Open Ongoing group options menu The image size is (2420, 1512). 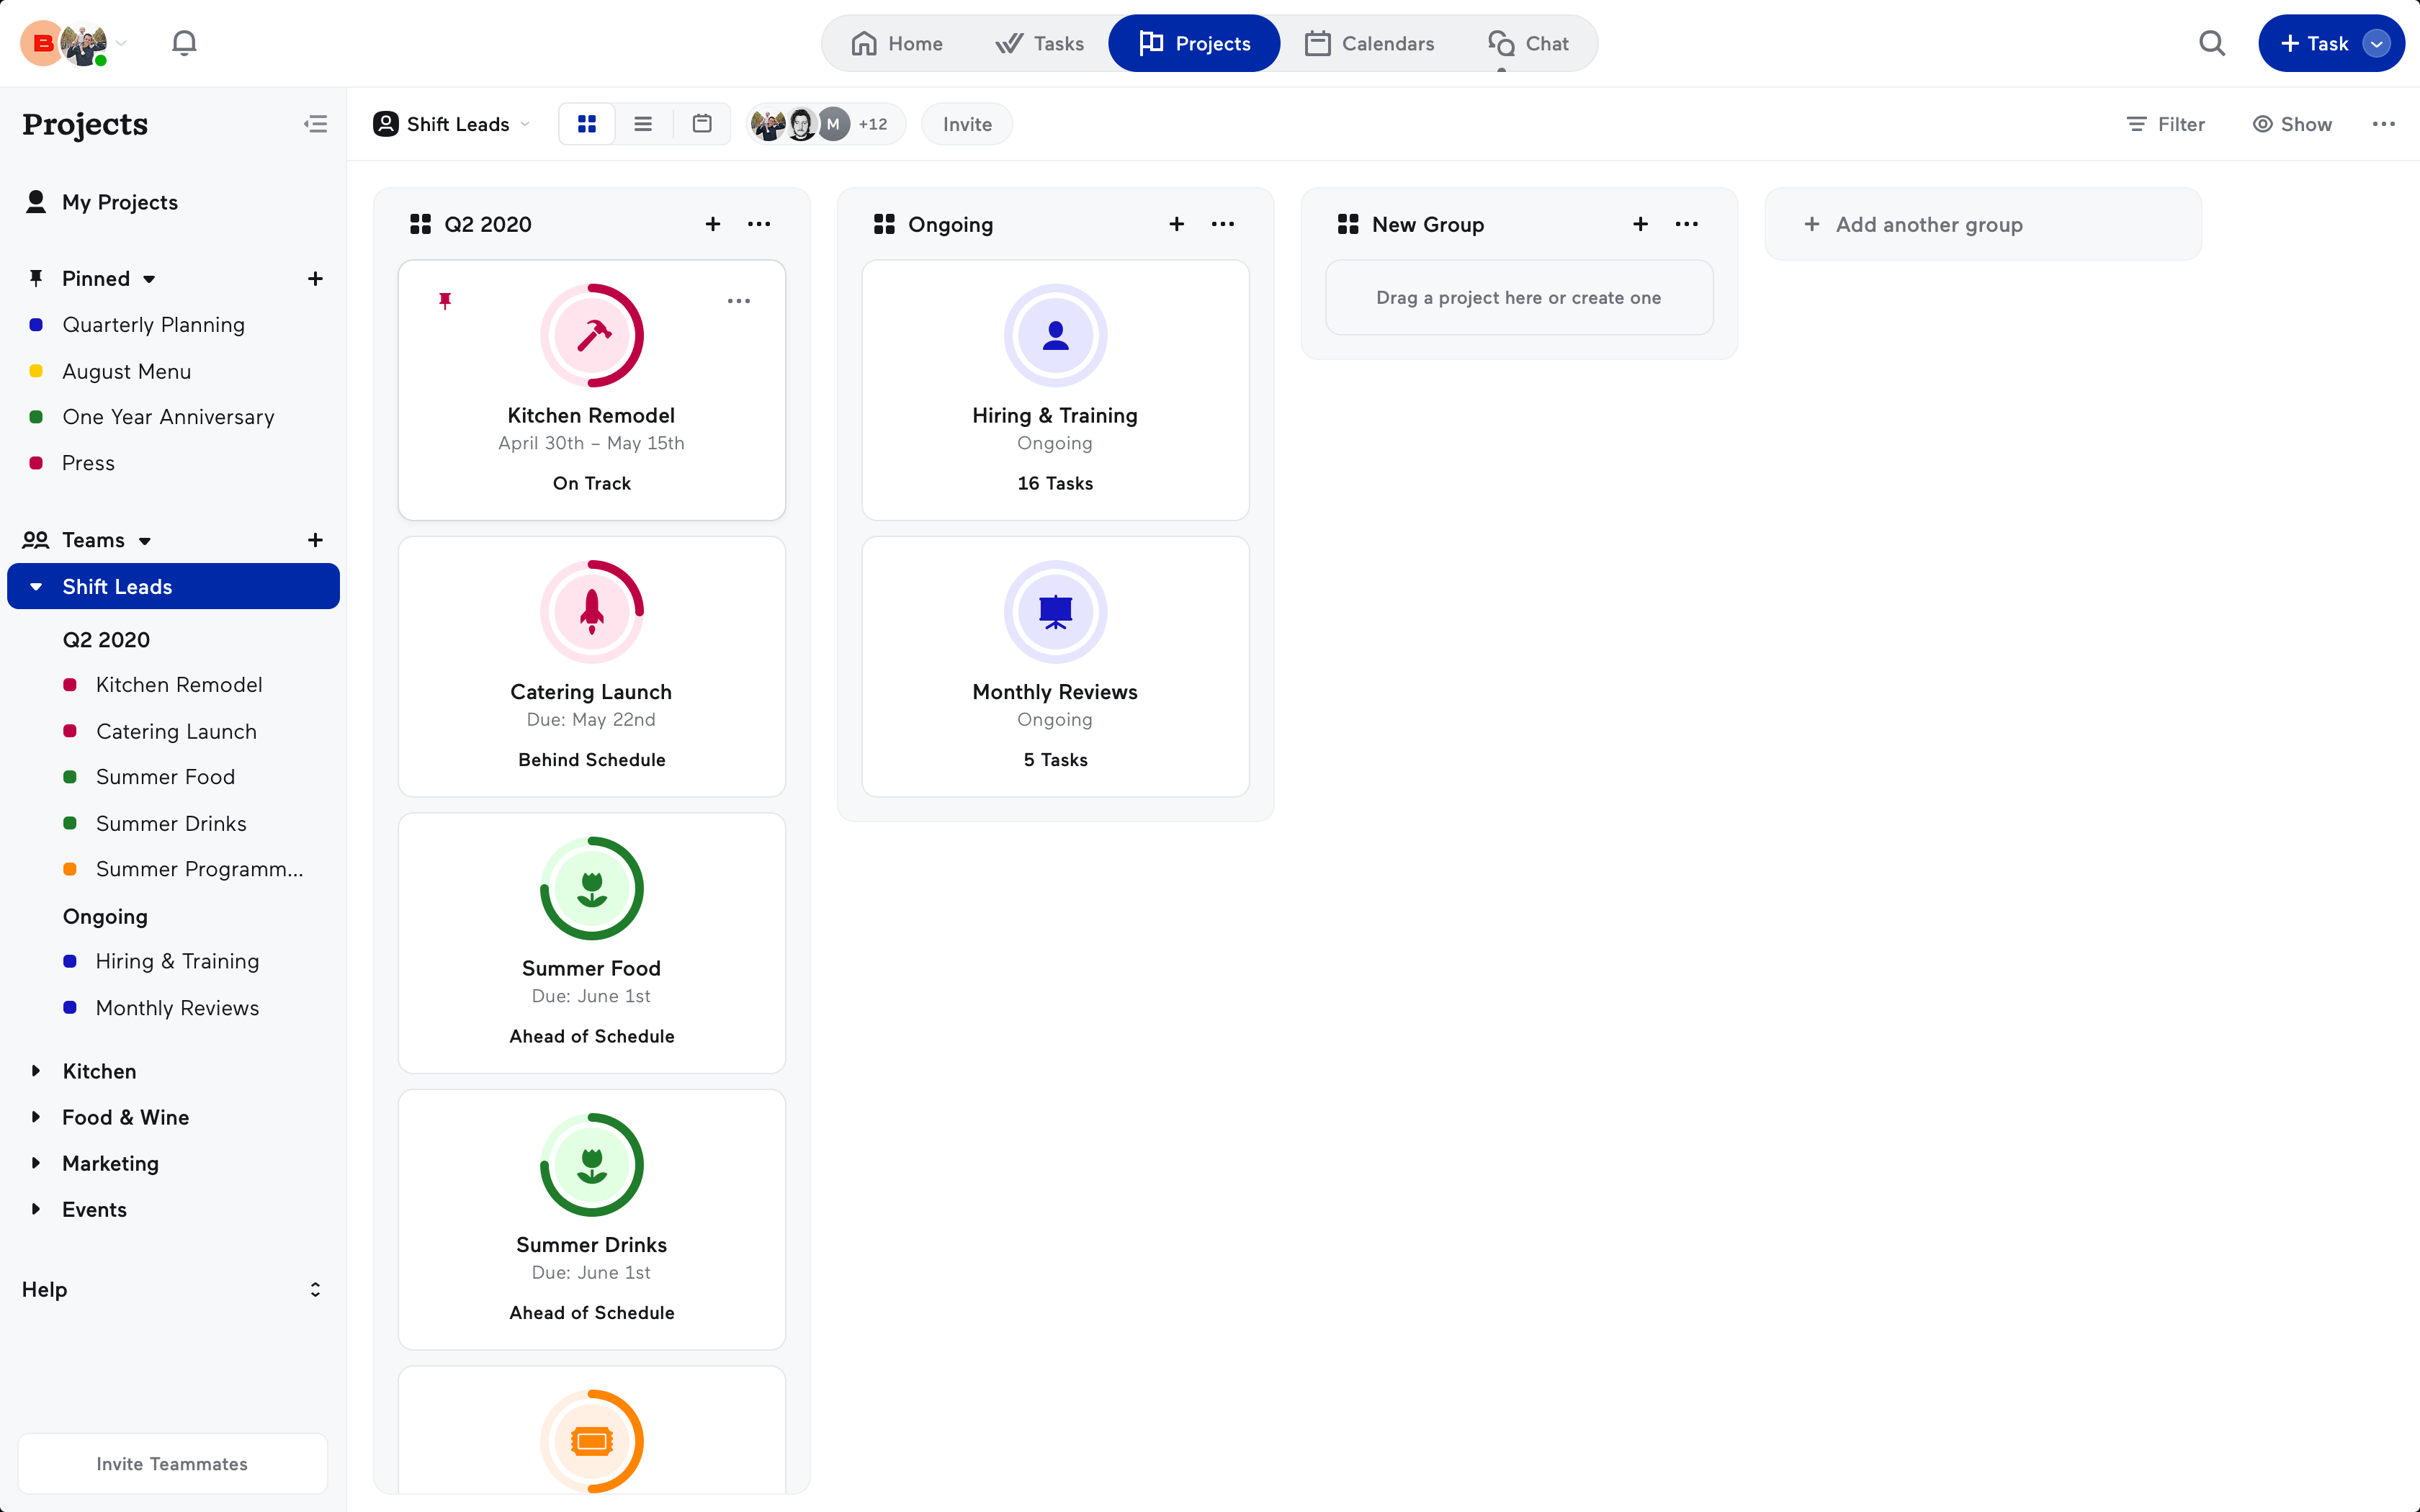click(x=1223, y=224)
